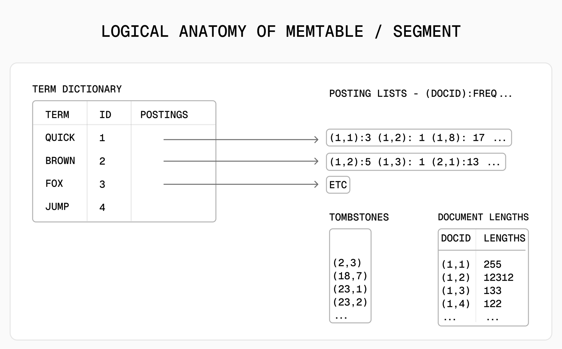Select the QUICK posting list box
The height and width of the screenshot is (349, 562).
(x=419, y=138)
